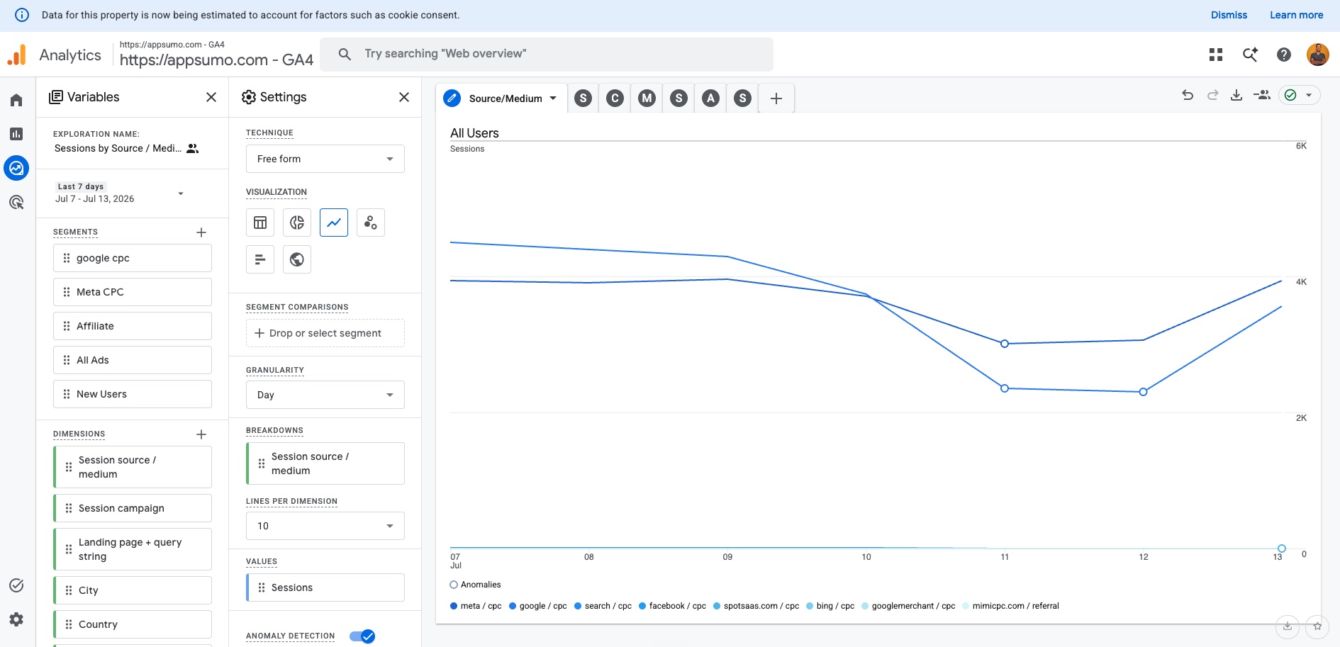Select the Affiliate segment
The width and height of the screenshot is (1340, 647).
tap(133, 326)
